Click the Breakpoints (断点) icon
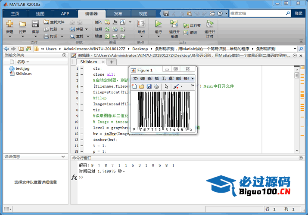308x215 pixels. (141, 24)
